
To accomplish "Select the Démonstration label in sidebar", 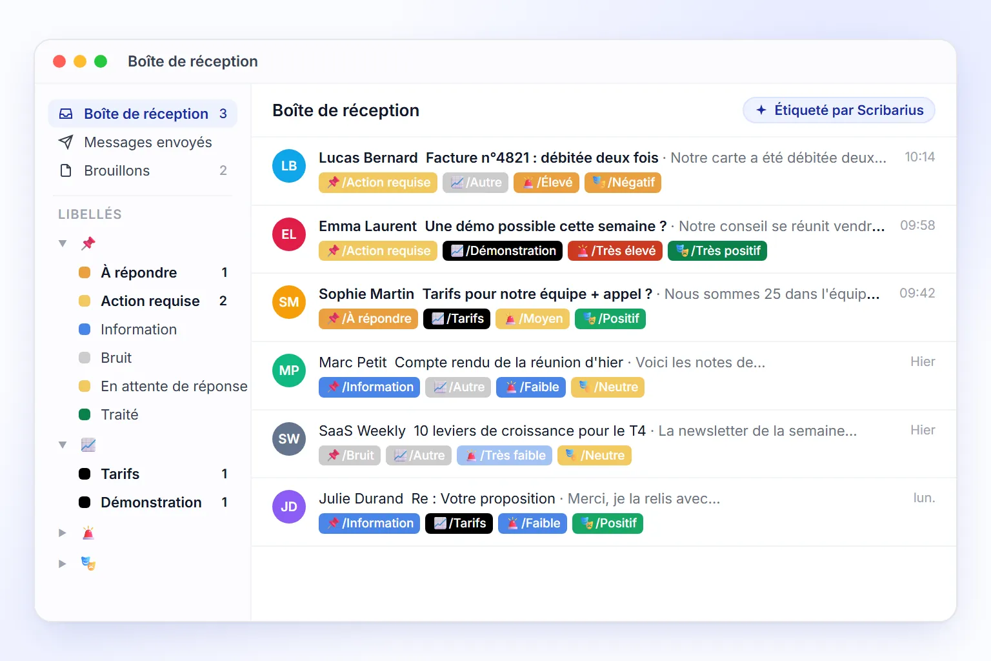I will click(x=152, y=502).
